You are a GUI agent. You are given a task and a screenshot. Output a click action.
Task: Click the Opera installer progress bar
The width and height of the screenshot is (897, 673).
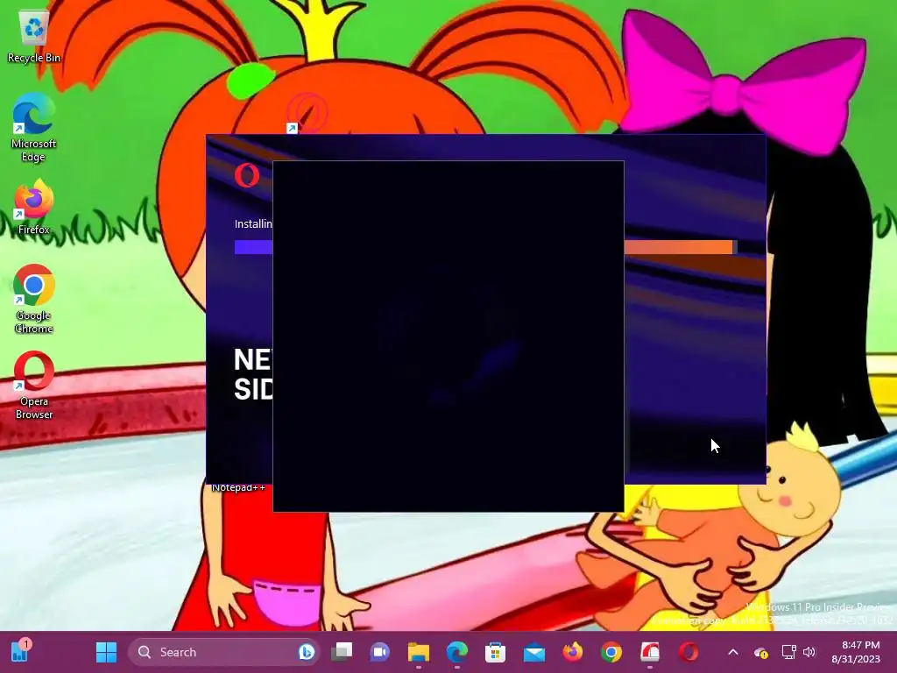click(x=485, y=247)
